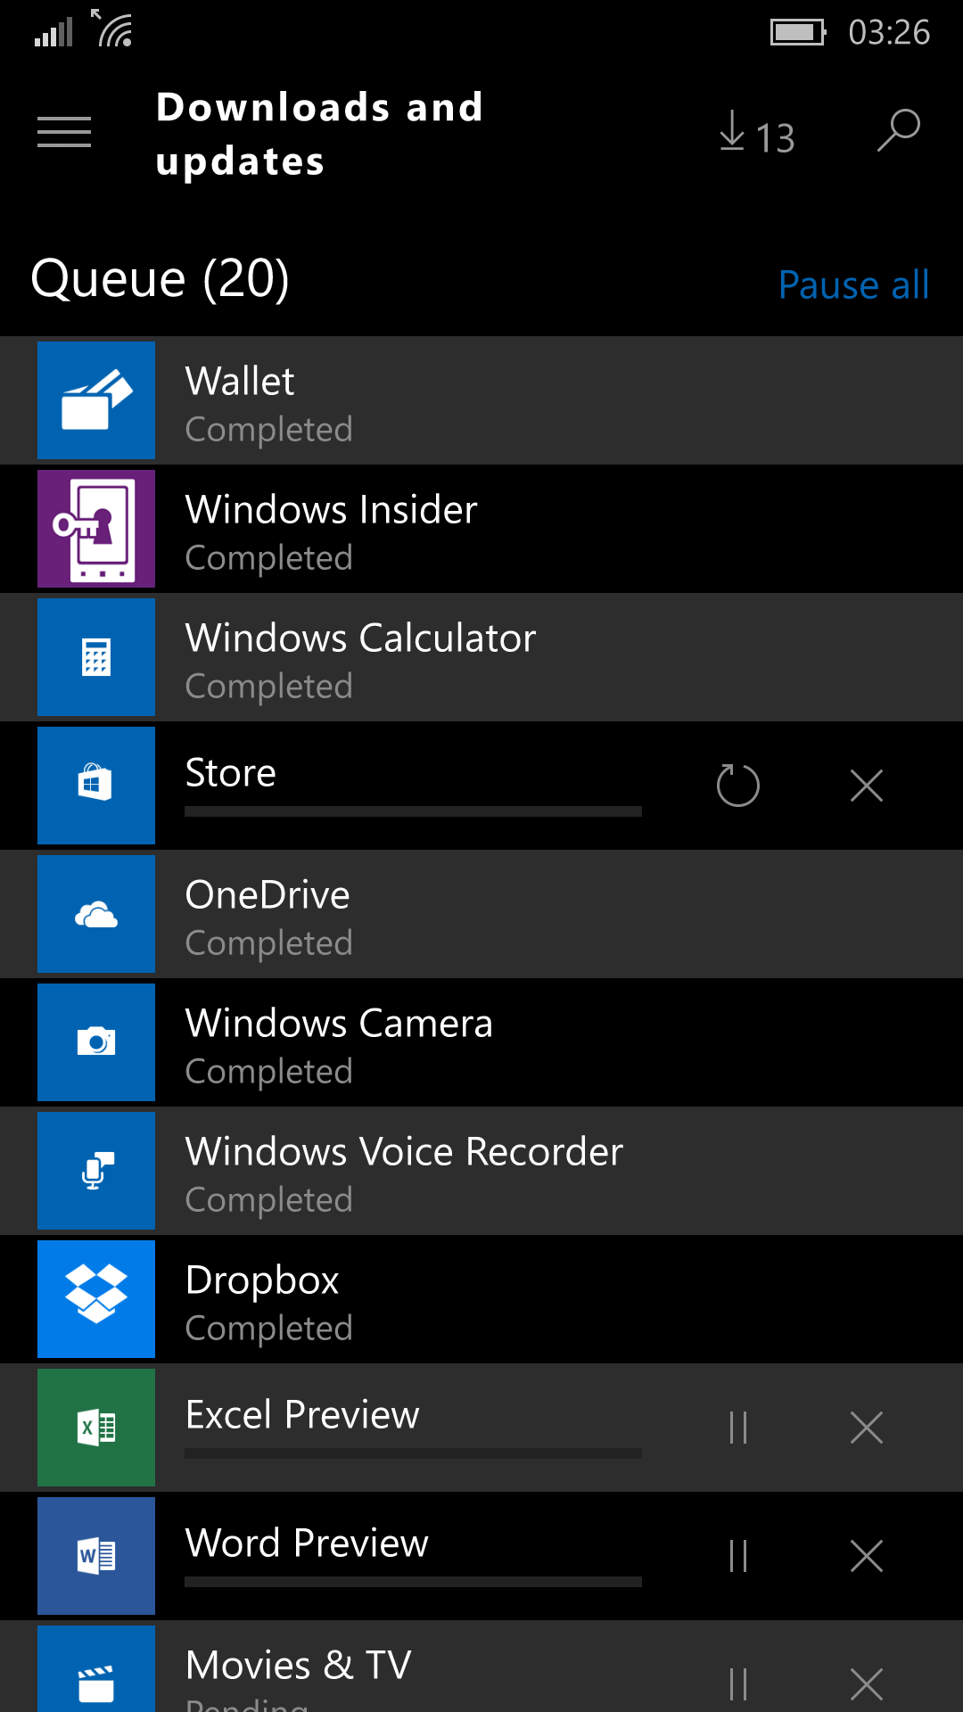Click the Store download progress bar
Screen dimensions: 963x1712
pyautogui.click(x=413, y=811)
